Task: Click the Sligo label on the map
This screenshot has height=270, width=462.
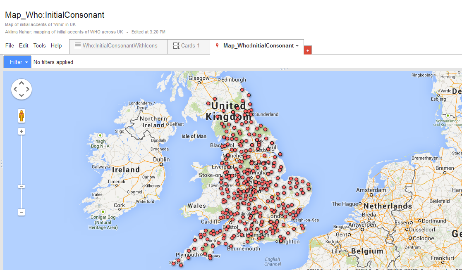Action: point(120,131)
